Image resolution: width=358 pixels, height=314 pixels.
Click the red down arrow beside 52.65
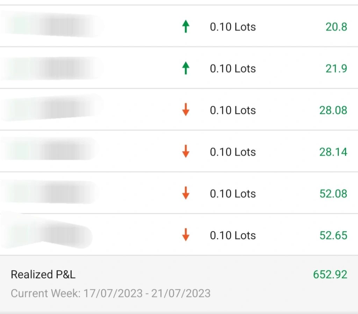coord(186,235)
